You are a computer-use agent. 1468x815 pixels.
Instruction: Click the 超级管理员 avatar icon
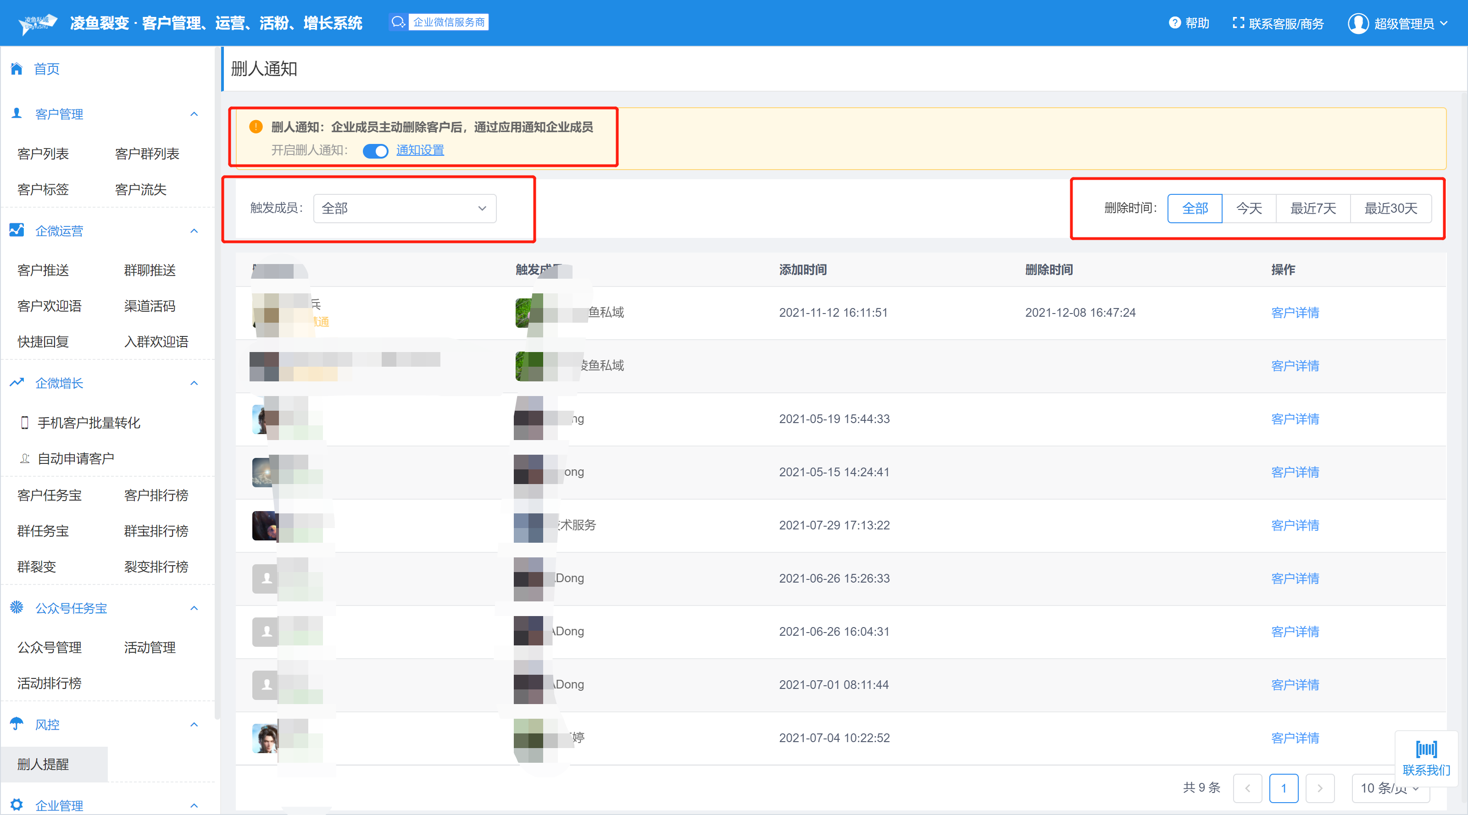point(1358,23)
